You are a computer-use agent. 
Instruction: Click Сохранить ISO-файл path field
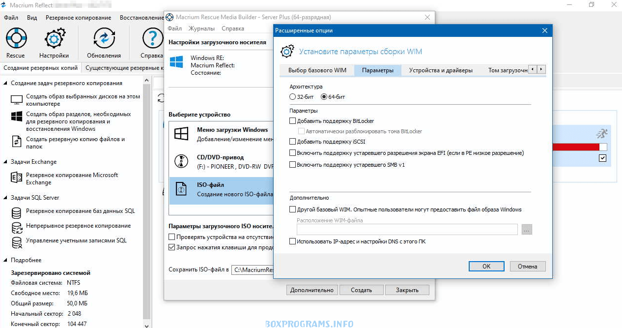(x=252, y=269)
